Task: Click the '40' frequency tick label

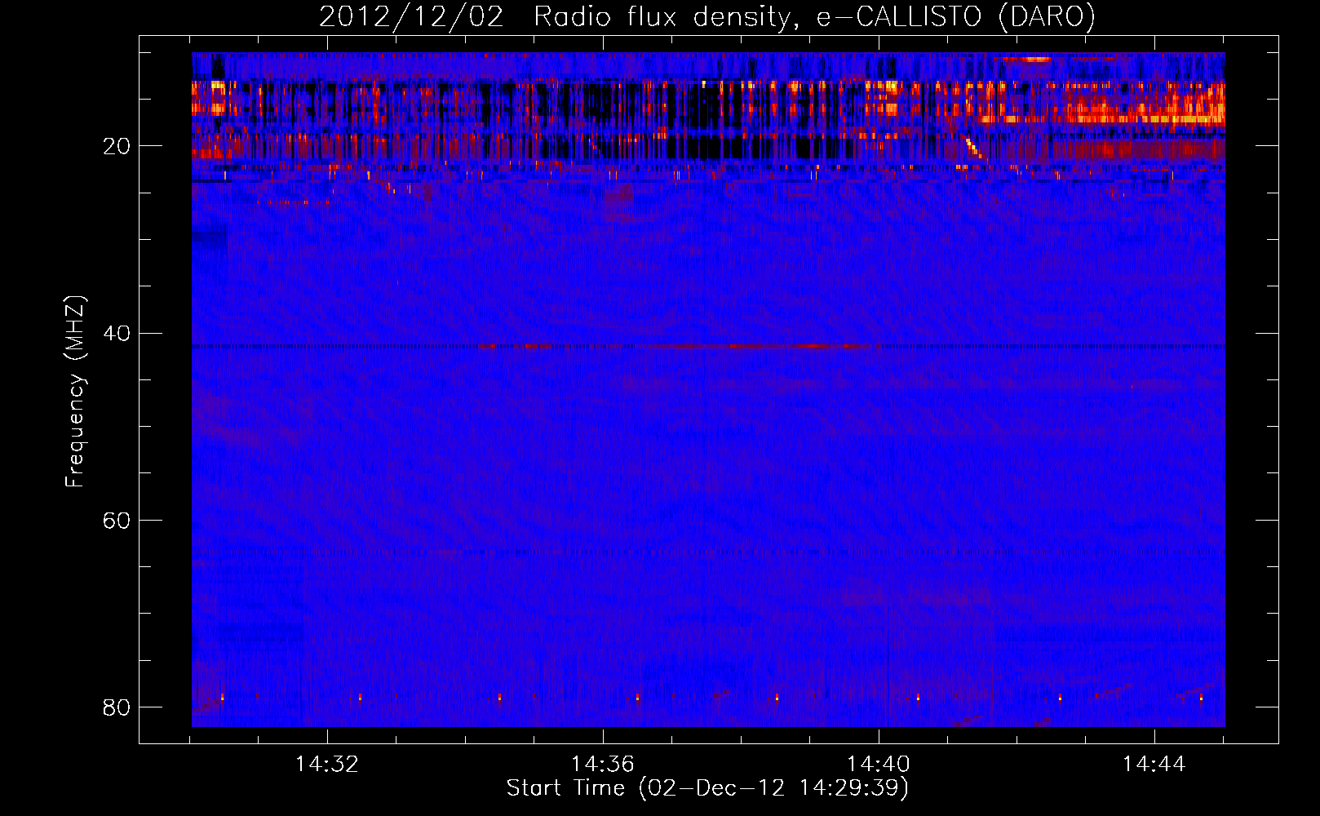Action: [x=117, y=333]
